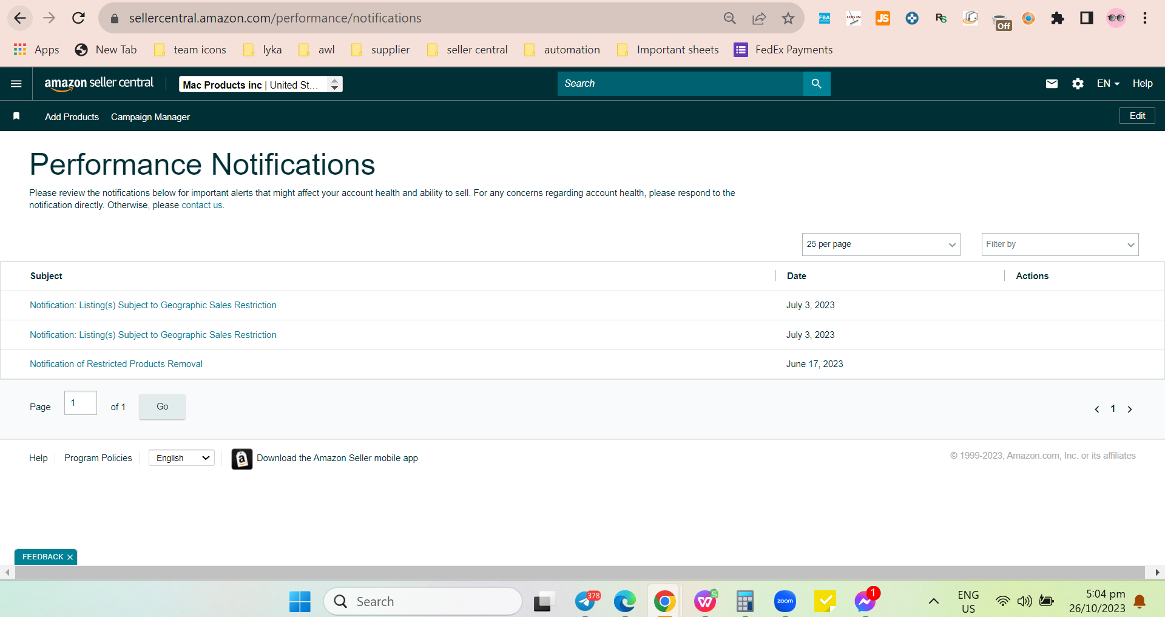Open Microsoft Edge from the taskbar

[x=625, y=602]
